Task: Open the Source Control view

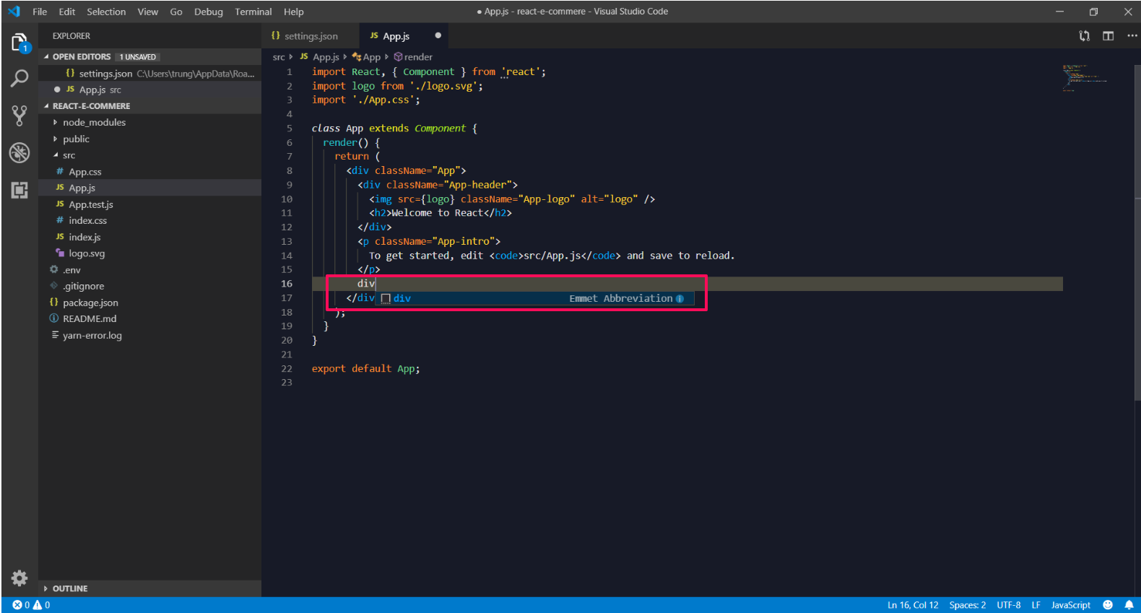Action: [x=19, y=116]
